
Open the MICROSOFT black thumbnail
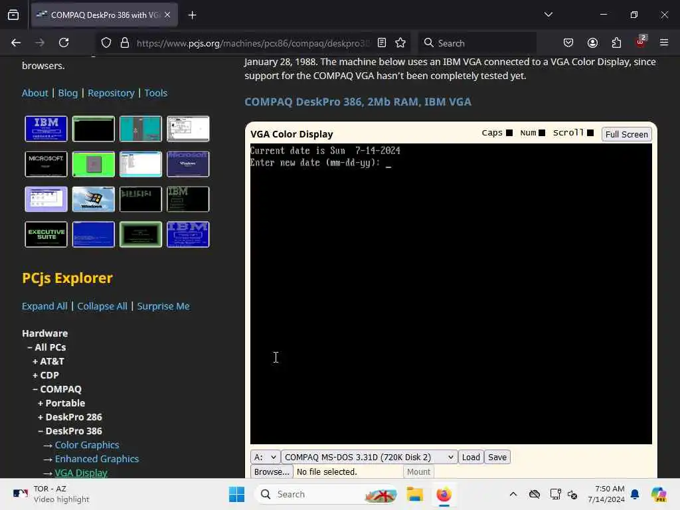[x=46, y=164]
